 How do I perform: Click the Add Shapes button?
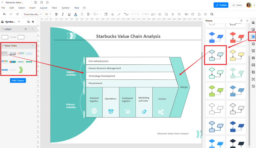click(18, 80)
